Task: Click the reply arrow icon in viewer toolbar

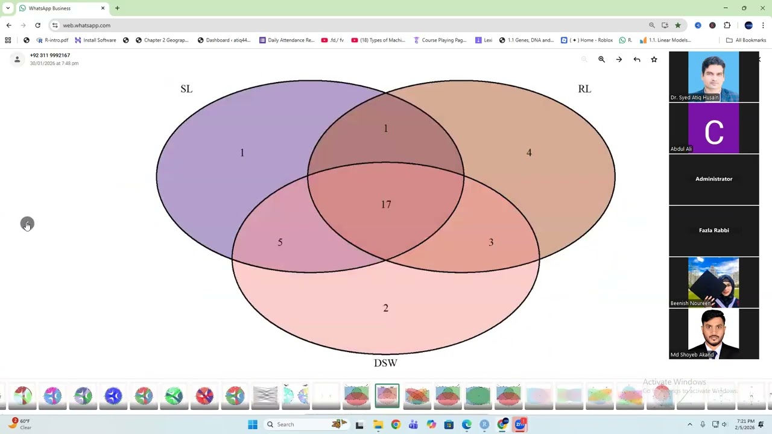Action: pos(636,59)
